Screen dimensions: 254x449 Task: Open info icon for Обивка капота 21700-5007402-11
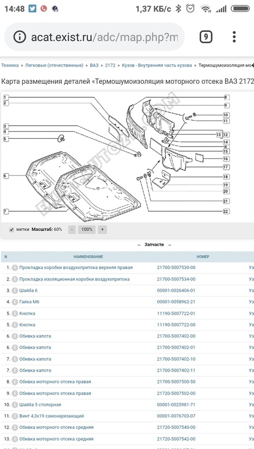click(x=15, y=371)
